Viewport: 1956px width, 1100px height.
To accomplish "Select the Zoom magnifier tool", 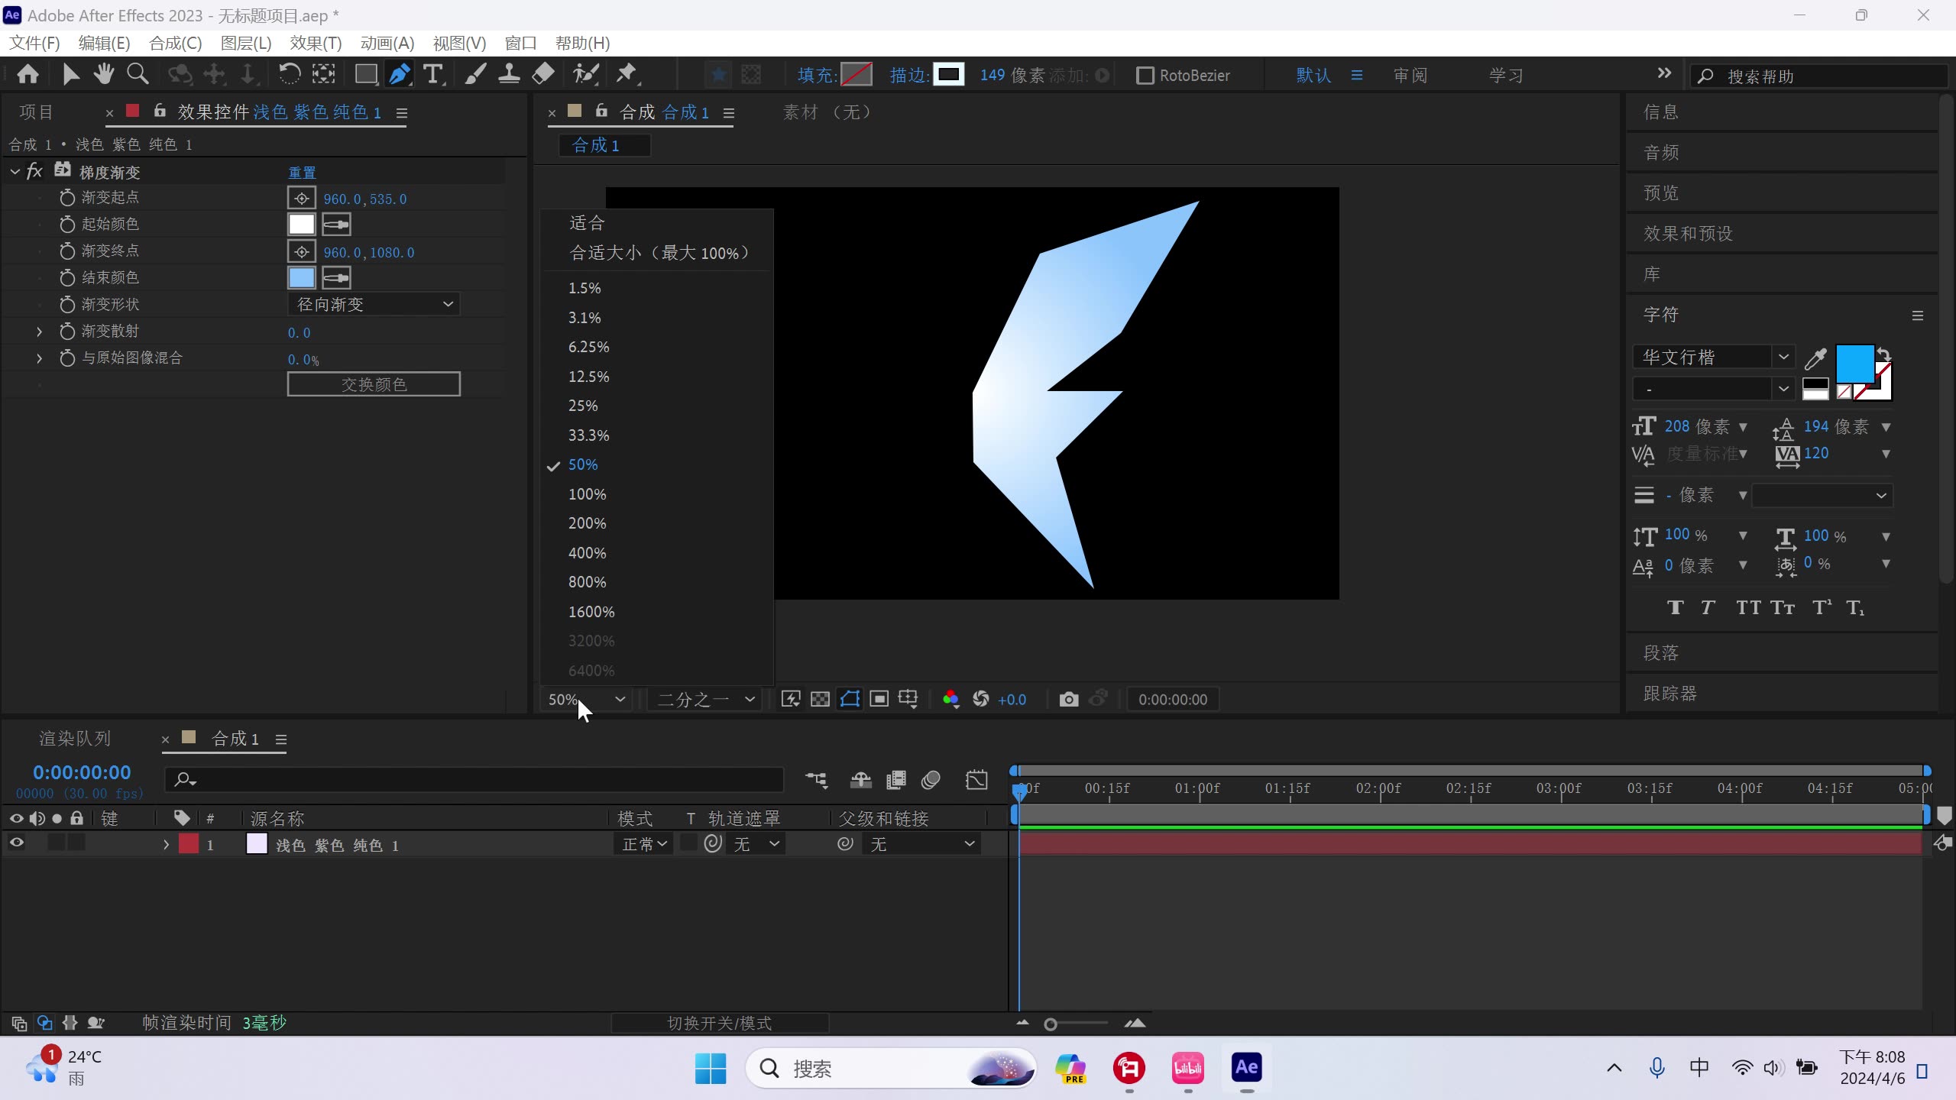I will (138, 74).
